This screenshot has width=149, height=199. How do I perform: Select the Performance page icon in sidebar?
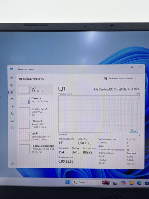[x=12, y=92]
